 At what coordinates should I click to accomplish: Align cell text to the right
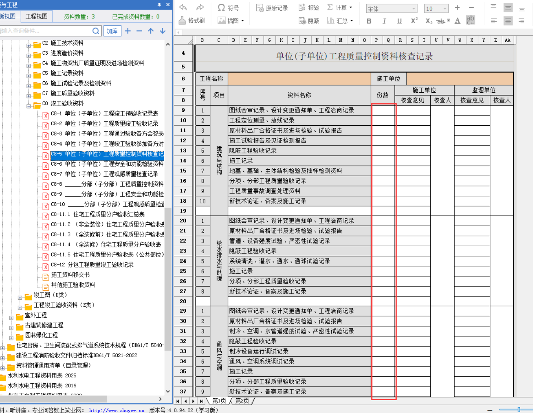[x=521, y=21]
